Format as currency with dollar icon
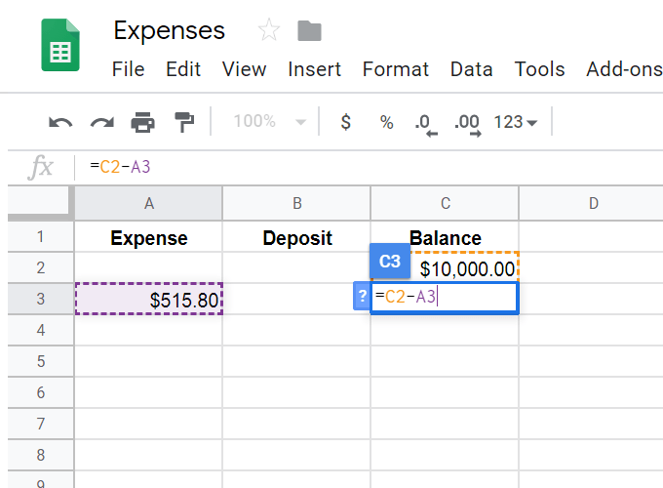Screen dimensions: 663x488 click(x=345, y=122)
